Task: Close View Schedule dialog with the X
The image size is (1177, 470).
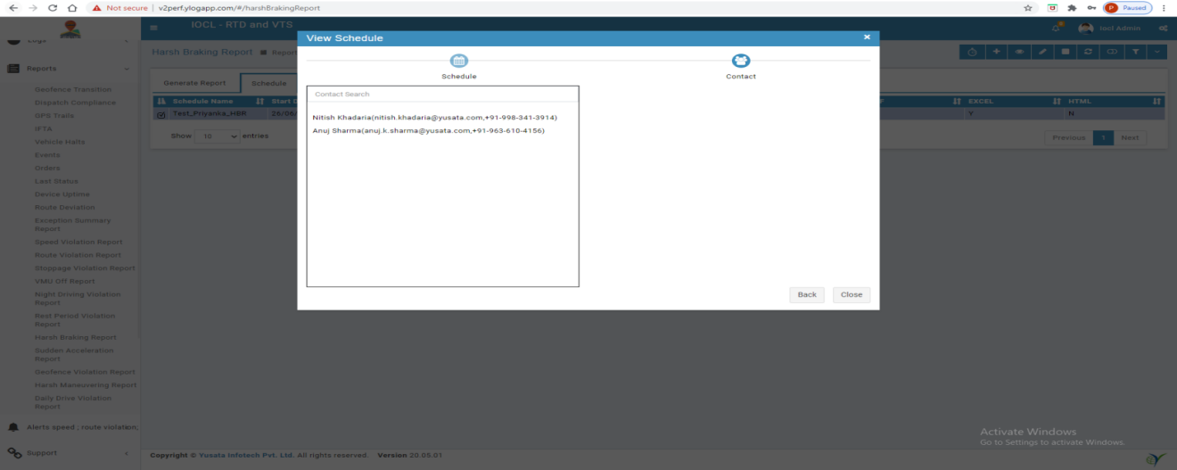Action: tap(867, 37)
